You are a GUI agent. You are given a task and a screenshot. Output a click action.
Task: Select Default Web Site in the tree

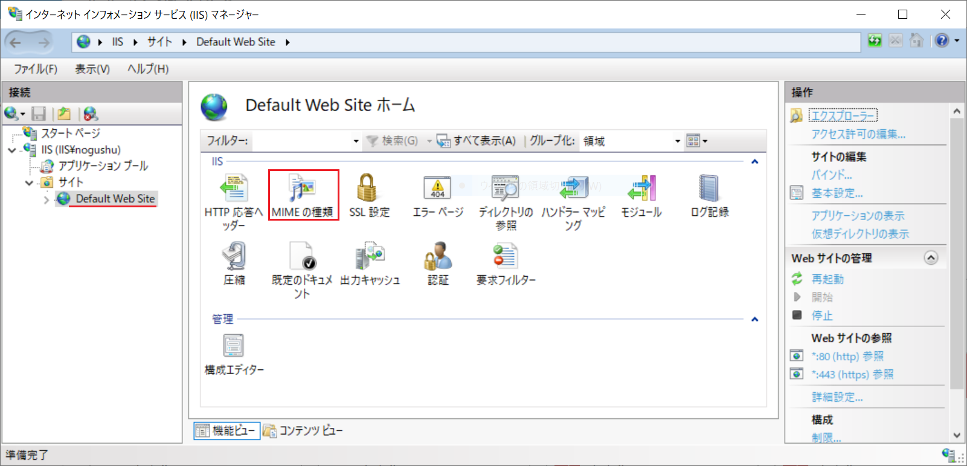click(x=115, y=199)
